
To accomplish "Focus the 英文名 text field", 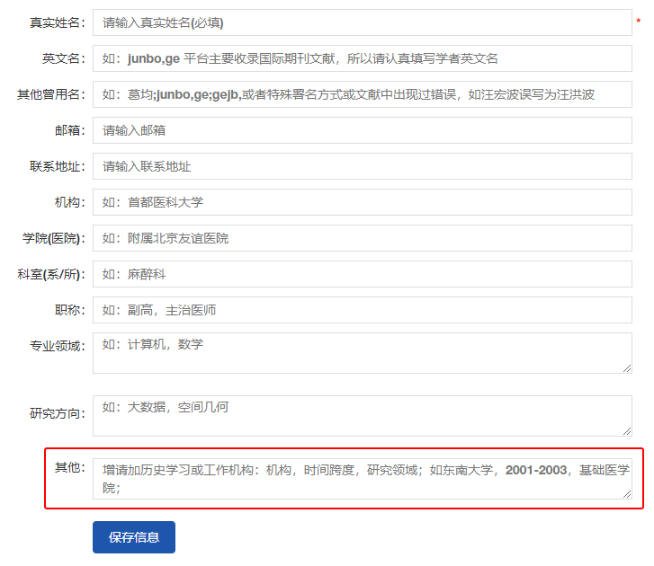I will [x=362, y=58].
